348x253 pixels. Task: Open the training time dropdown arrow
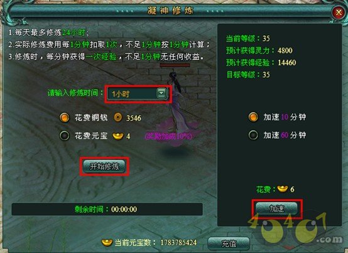pyautogui.click(x=161, y=93)
